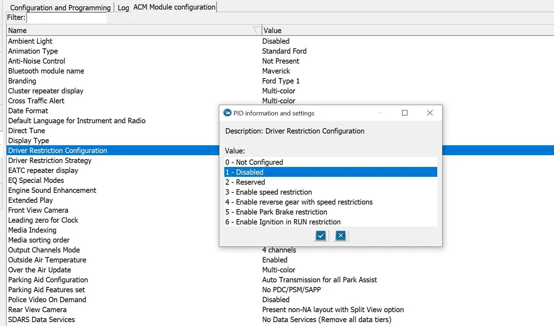554x326 pixels.
Task: Click 'Present non-NA layout with Split View option' value
Action: pyautogui.click(x=333, y=310)
